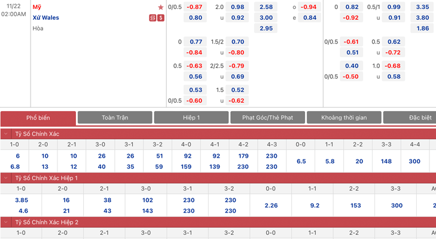
Task: Pick the -0.68 first-half over 1.0 odds
Action: 394,66
